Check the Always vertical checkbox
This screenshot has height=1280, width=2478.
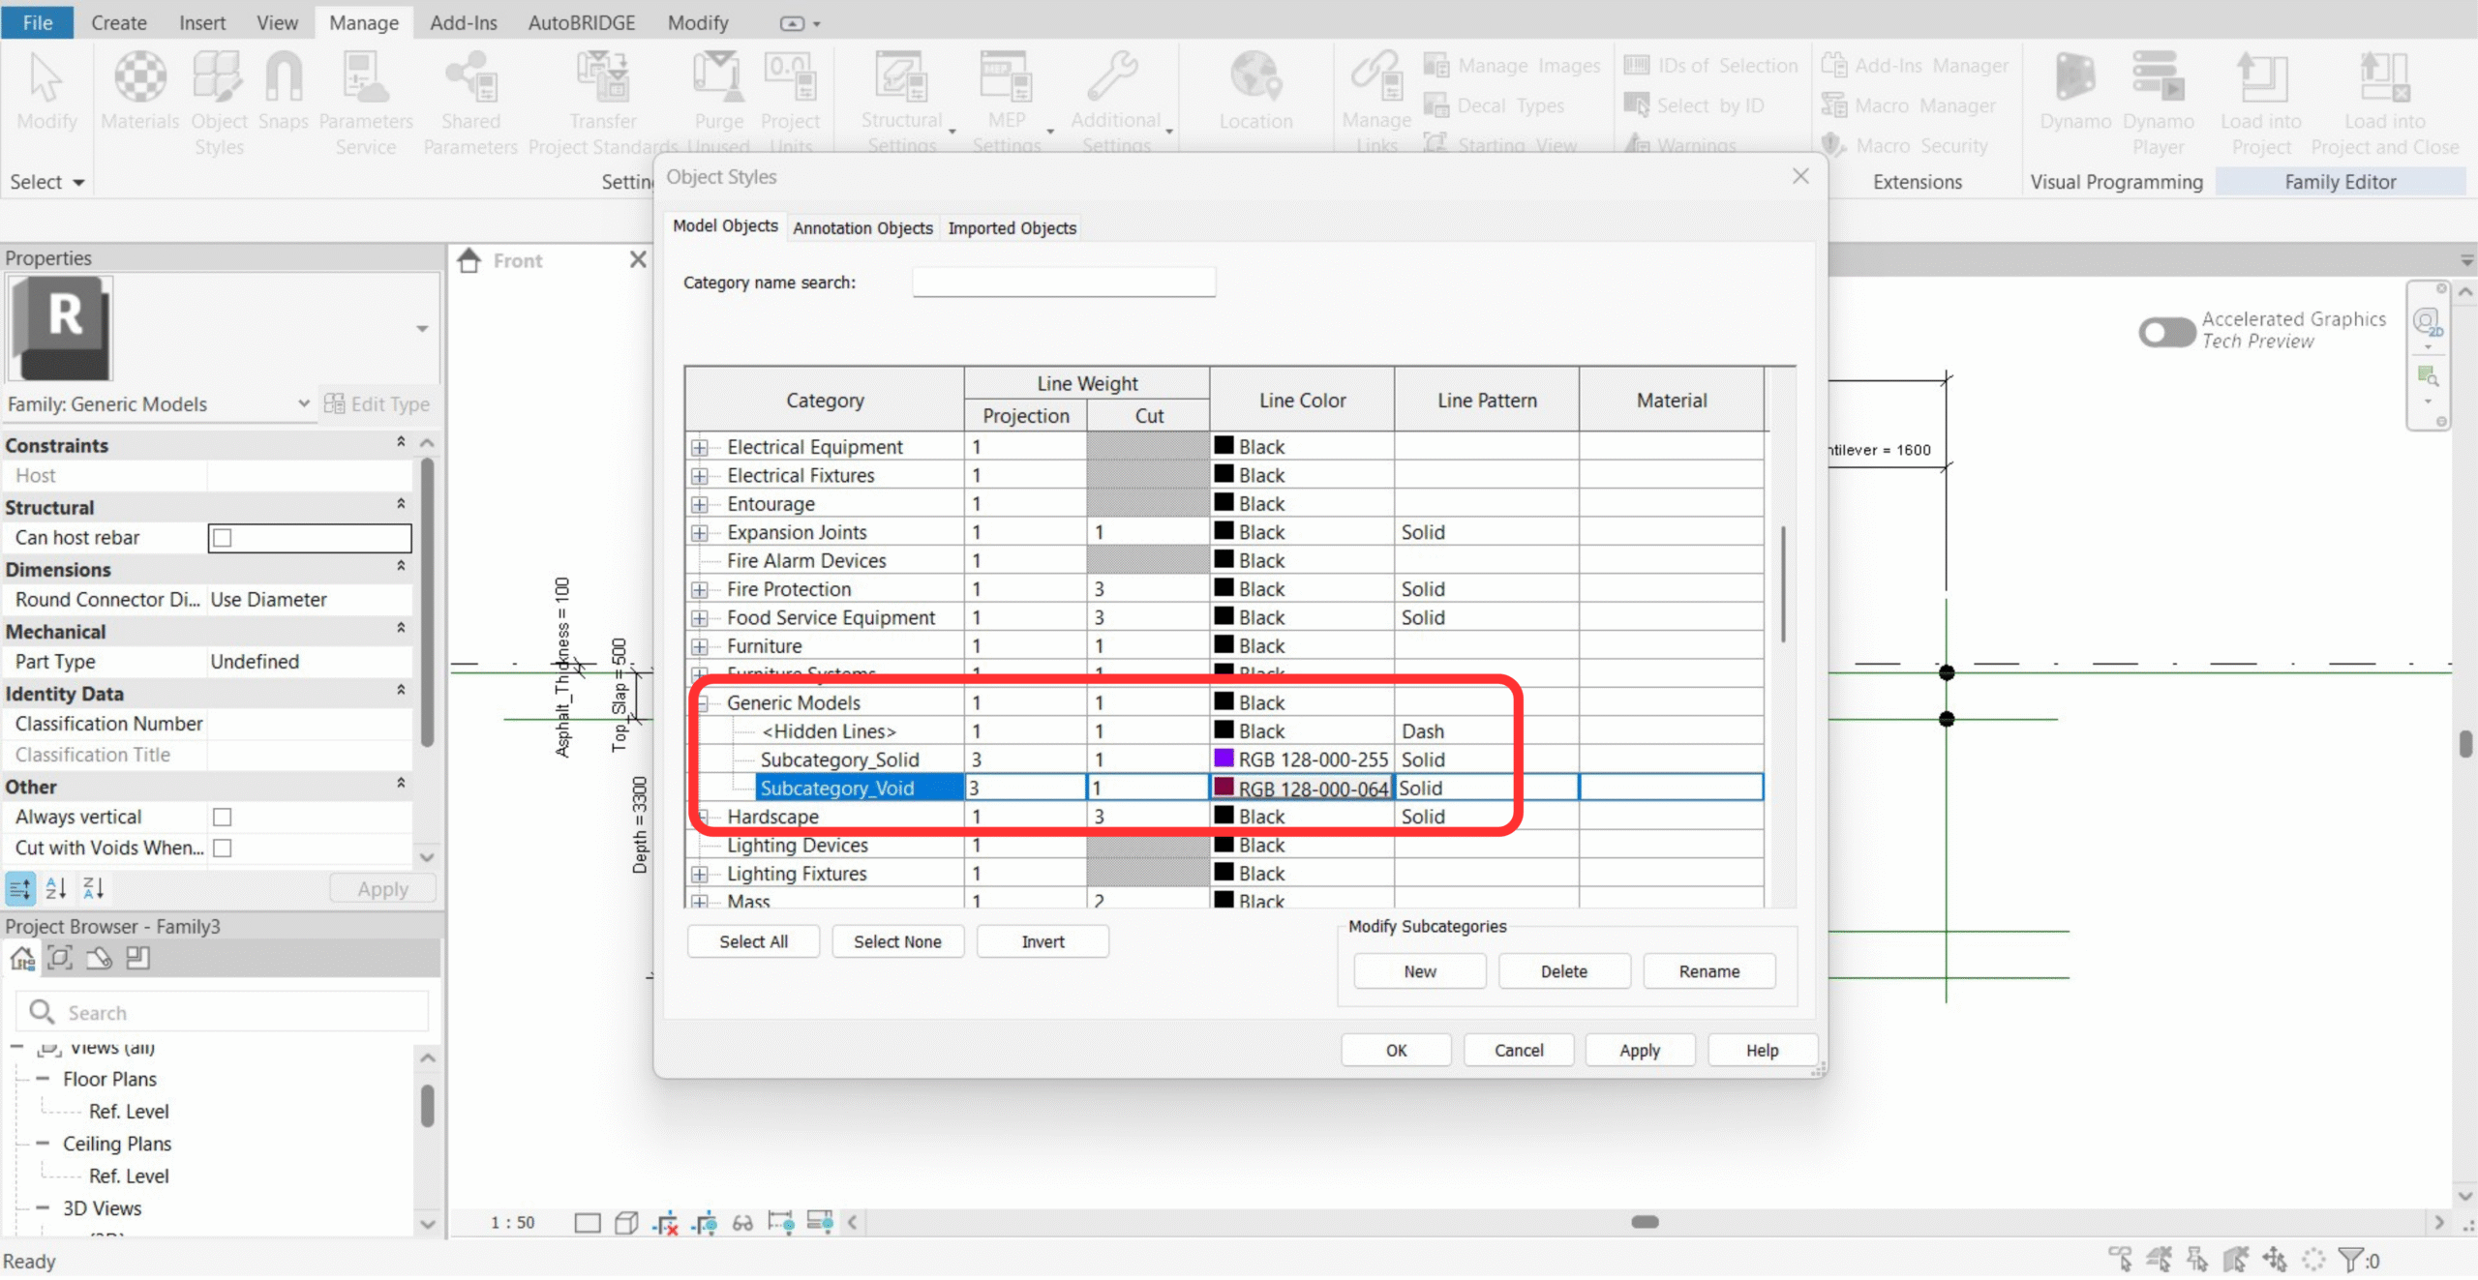[223, 818]
